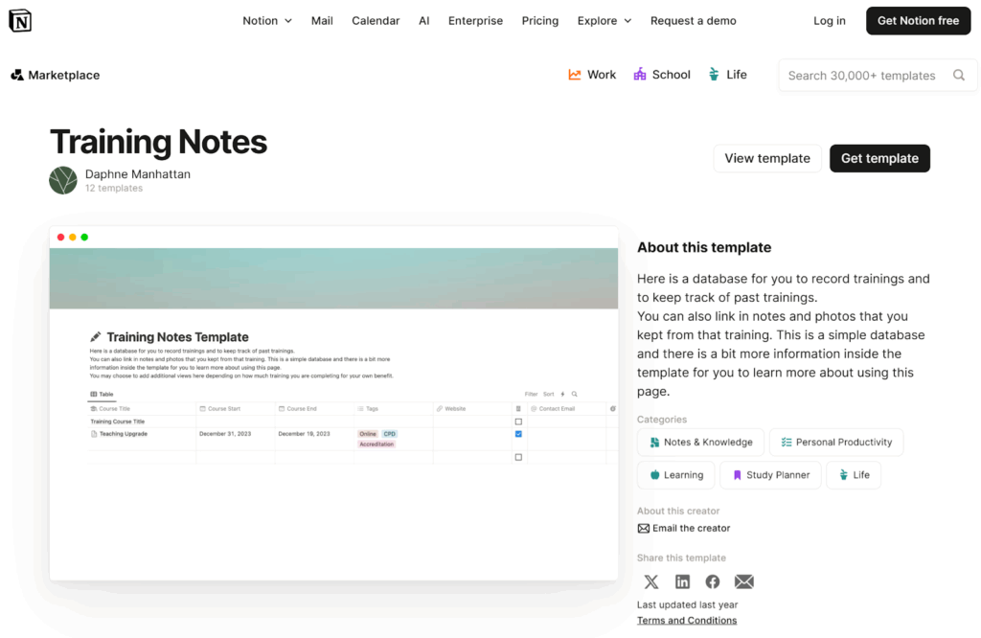
Task: Select the Personal Productivity category
Action: tap(836, 443)
